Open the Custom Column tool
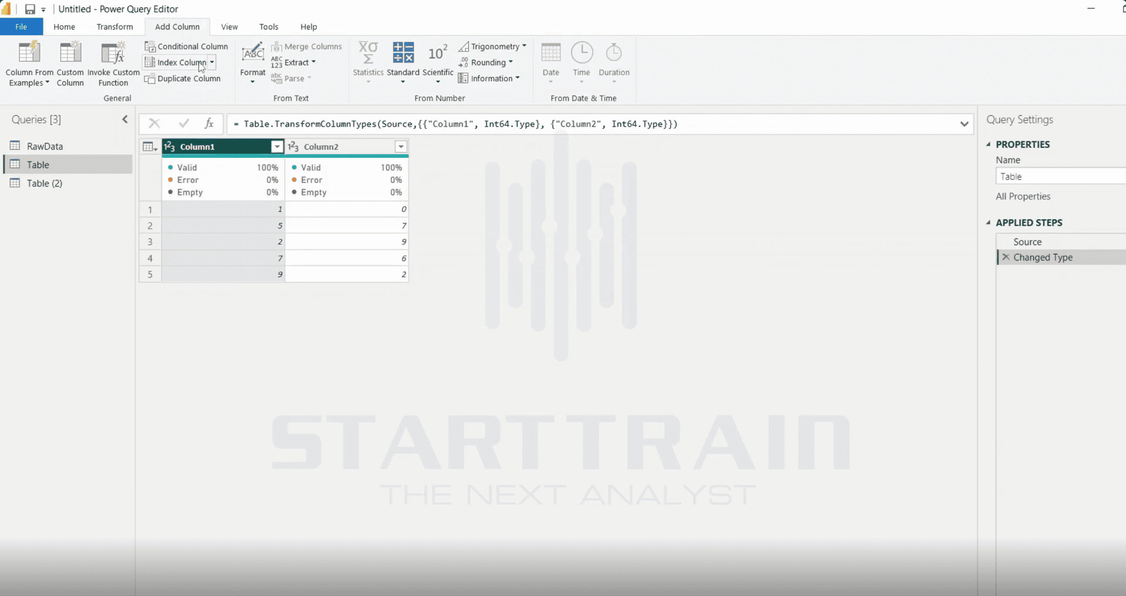This screenshot has height=596, width=1126. point(70,63)
